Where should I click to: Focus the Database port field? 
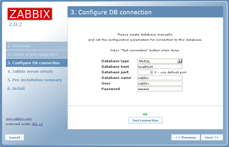click(145, 72)
